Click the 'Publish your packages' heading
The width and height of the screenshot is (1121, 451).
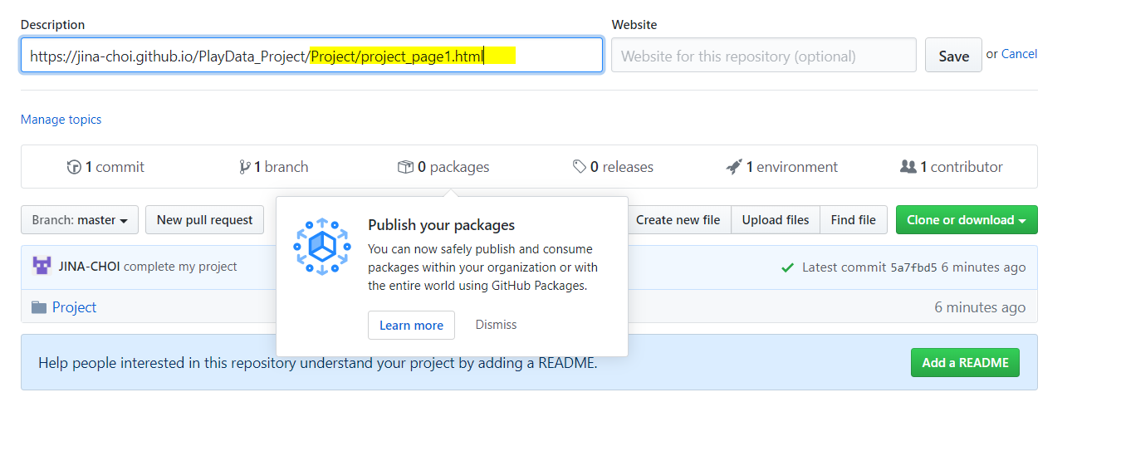pyautogui.click(x=442, y=225)
